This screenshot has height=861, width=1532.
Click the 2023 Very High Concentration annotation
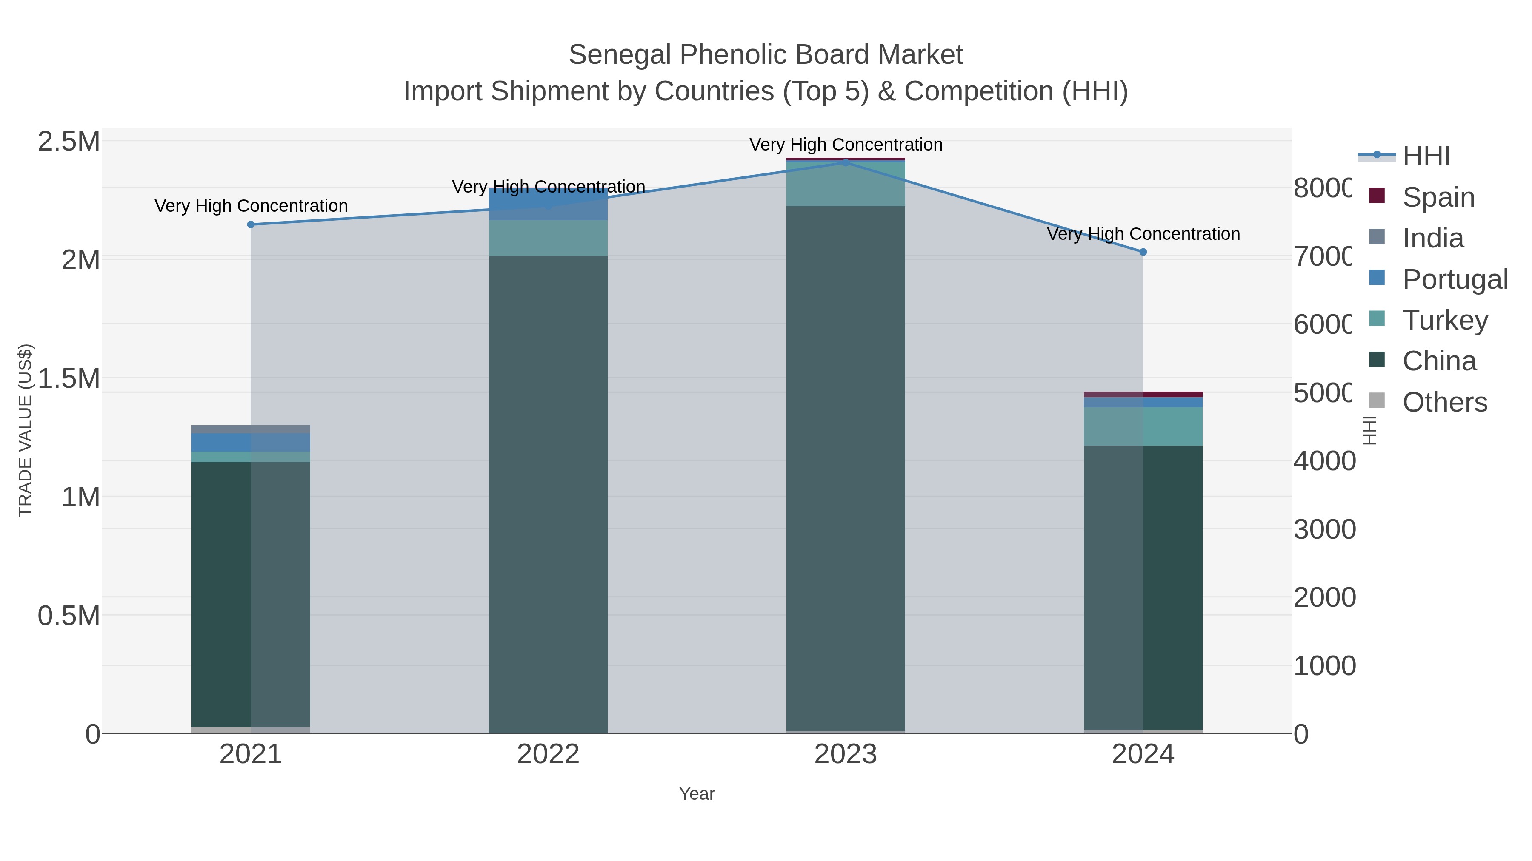pyautogui.click(x=846, y=145)
